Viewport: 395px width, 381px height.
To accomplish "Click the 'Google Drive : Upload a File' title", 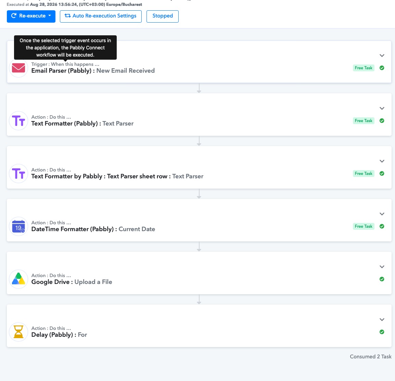I will click(x=72, y=282).
